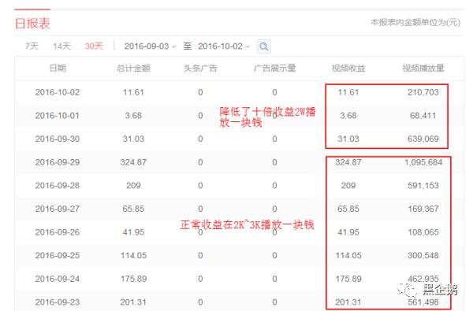Click video revenue 31.03 for 2016-09-30
The height and width of the screenshot is (311, 473).
tap(348, 139)
